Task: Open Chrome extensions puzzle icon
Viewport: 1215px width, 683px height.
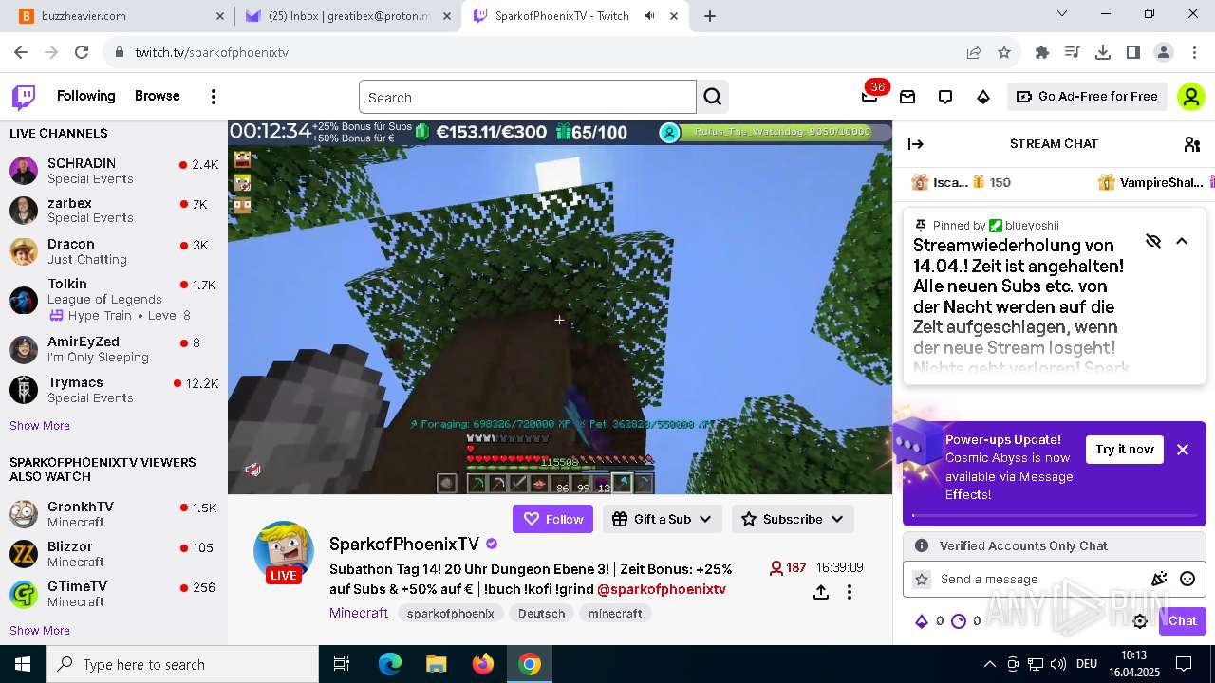Action: coord(1042,52)
